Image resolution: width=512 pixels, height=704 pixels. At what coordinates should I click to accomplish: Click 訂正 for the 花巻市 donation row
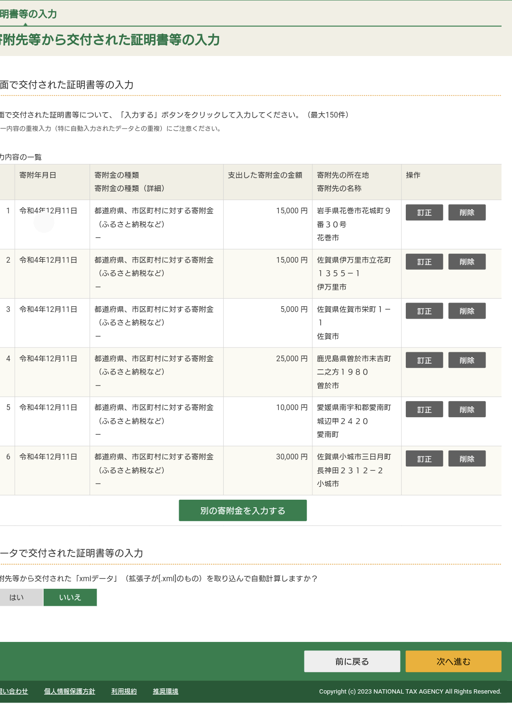(x=424, y=212)
